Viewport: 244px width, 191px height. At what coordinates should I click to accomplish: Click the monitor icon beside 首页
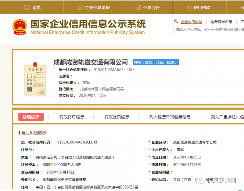click(27, 8)
